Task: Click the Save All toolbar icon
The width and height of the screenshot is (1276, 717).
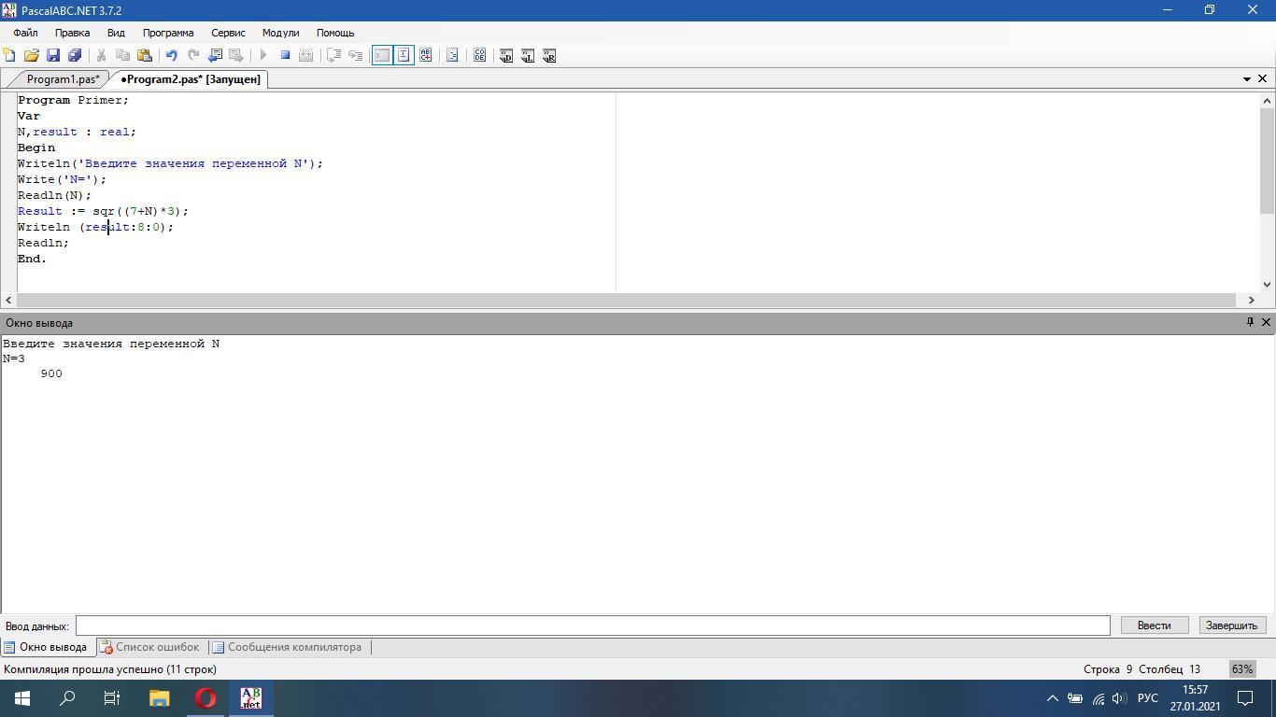Action: (x=75, y=55)
